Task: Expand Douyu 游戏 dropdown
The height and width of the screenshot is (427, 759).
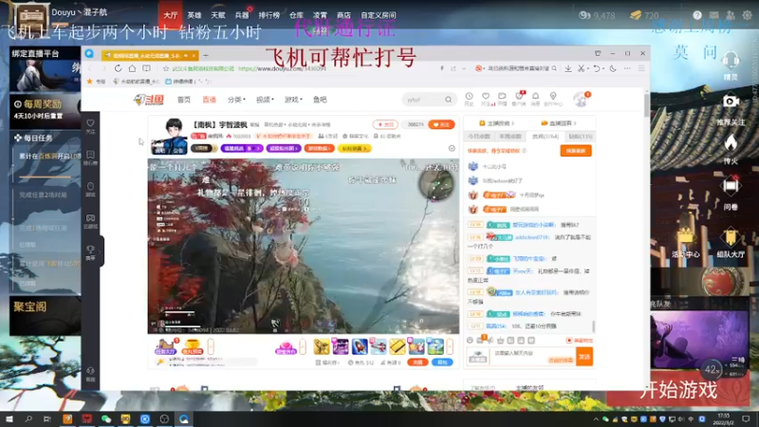Action: click(x=293, y=100)
